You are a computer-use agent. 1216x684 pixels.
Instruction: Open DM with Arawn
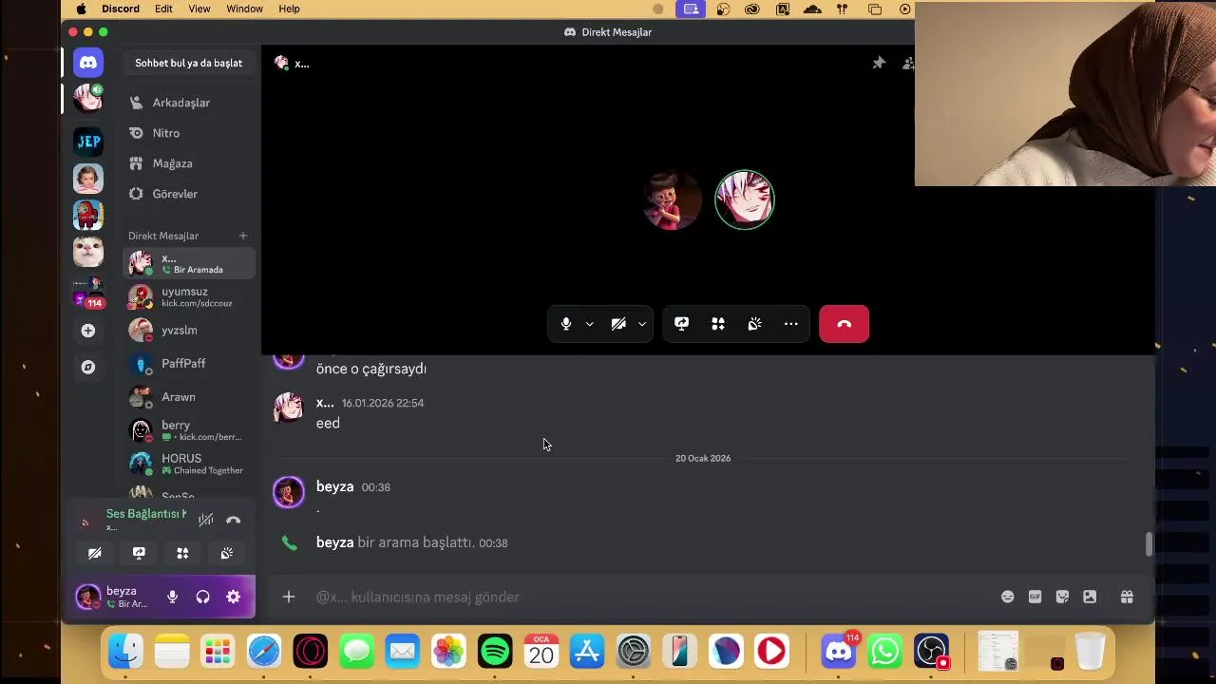tap(189, 397)
